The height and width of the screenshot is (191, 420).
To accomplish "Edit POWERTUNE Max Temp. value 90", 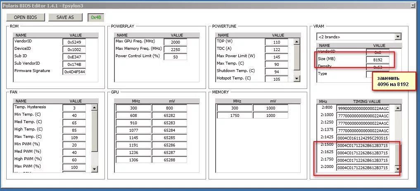I will pyautogui.click(x=277, y=64).
